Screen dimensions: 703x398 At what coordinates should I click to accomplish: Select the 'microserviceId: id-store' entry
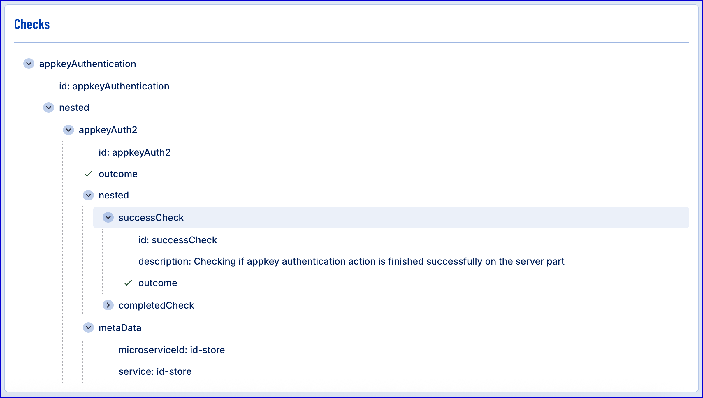pos(171,350)
